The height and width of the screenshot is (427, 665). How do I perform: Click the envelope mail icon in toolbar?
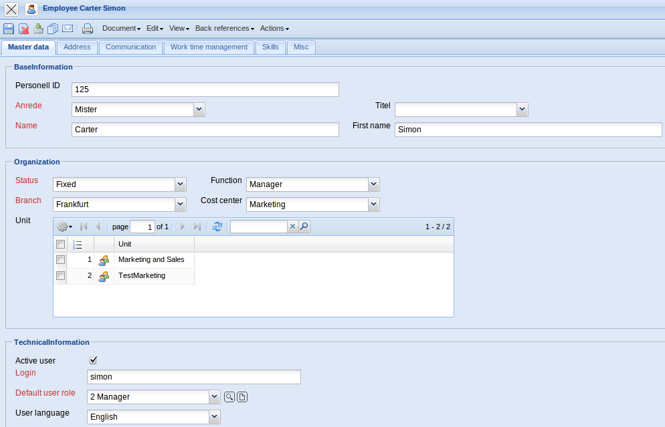click(68, 29)
